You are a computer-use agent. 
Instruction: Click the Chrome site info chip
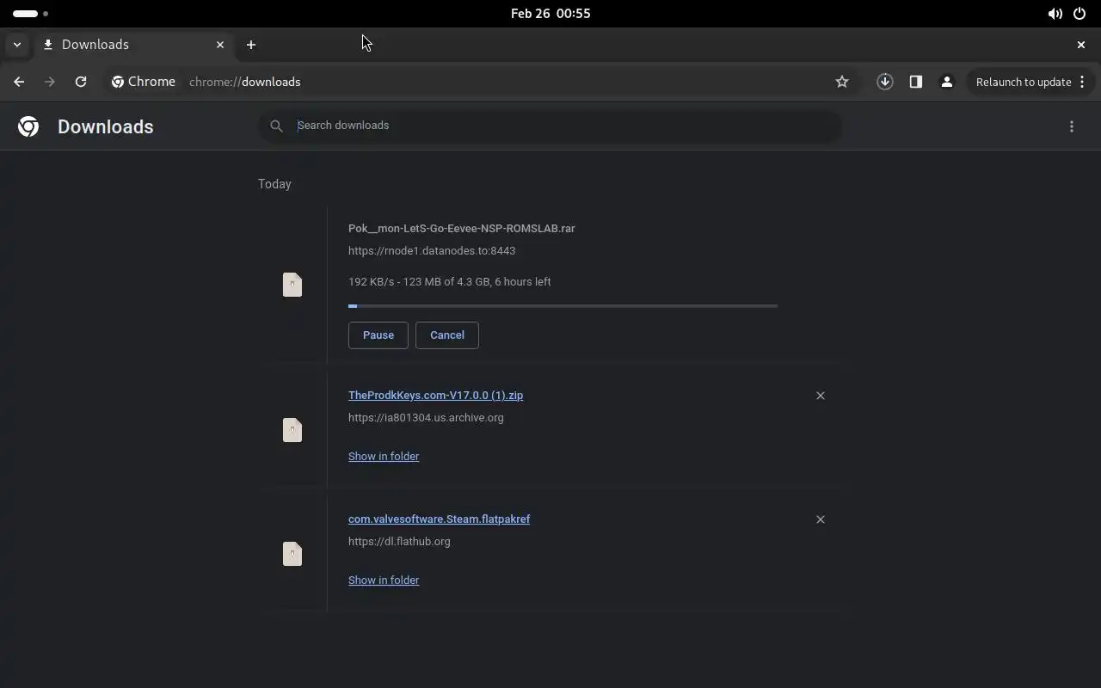pos(144,82)
